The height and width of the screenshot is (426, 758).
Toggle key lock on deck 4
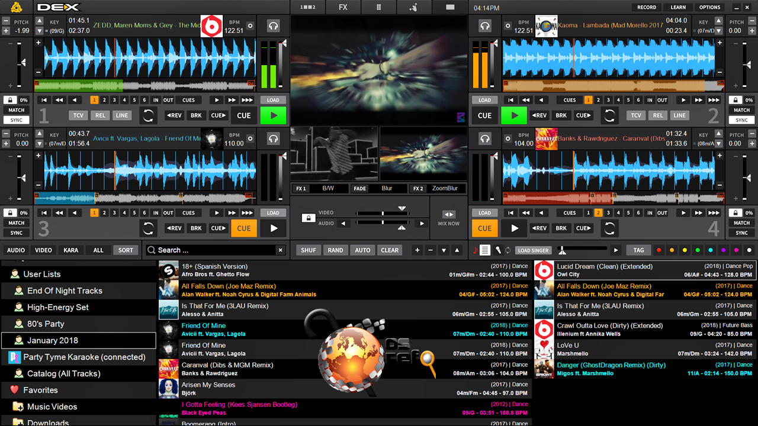point(735,213)
